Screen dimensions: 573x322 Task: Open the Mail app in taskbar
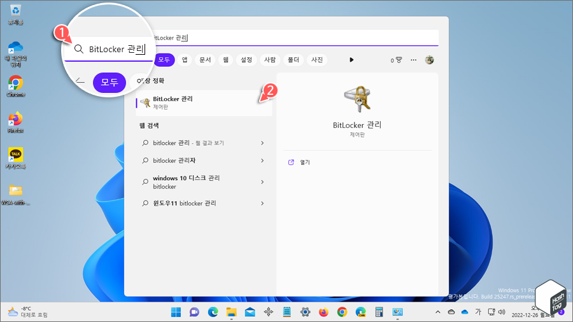pos(250,312)
